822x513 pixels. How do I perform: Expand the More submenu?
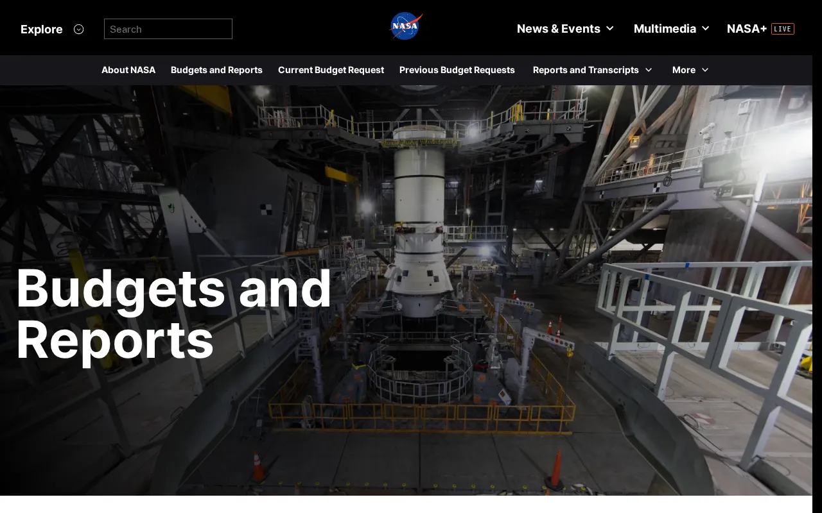pos(690,70)
